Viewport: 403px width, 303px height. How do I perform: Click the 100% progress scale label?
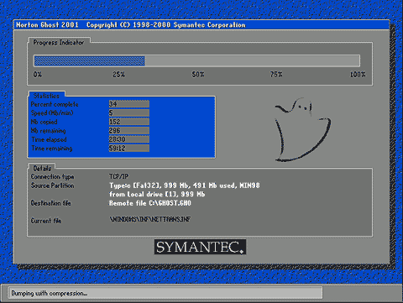[358, 75]
